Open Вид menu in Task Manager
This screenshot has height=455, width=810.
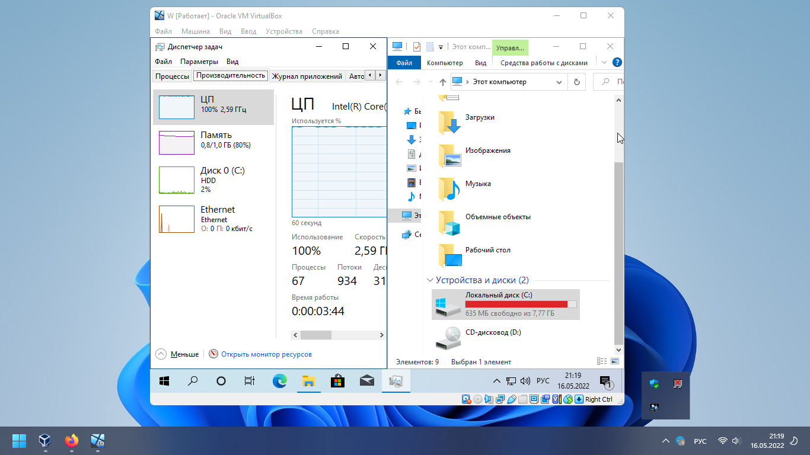coord(233,62)
